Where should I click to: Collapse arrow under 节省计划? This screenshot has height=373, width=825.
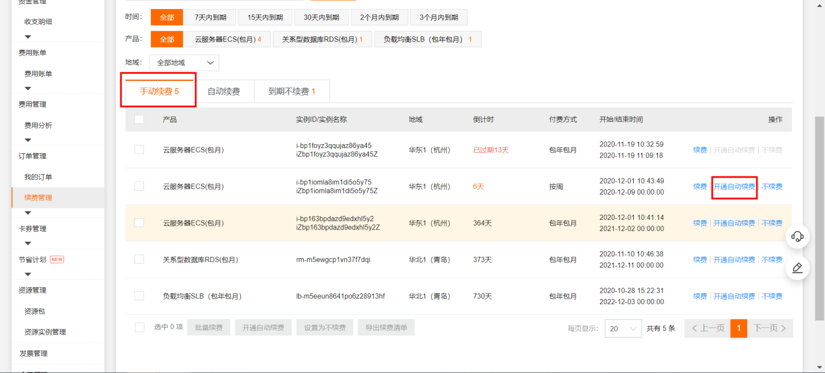[x=28, y=274]
